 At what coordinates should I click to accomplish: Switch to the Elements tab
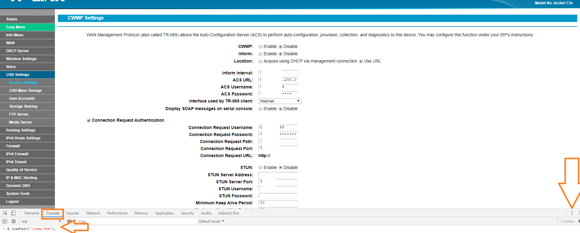(32, 213)
